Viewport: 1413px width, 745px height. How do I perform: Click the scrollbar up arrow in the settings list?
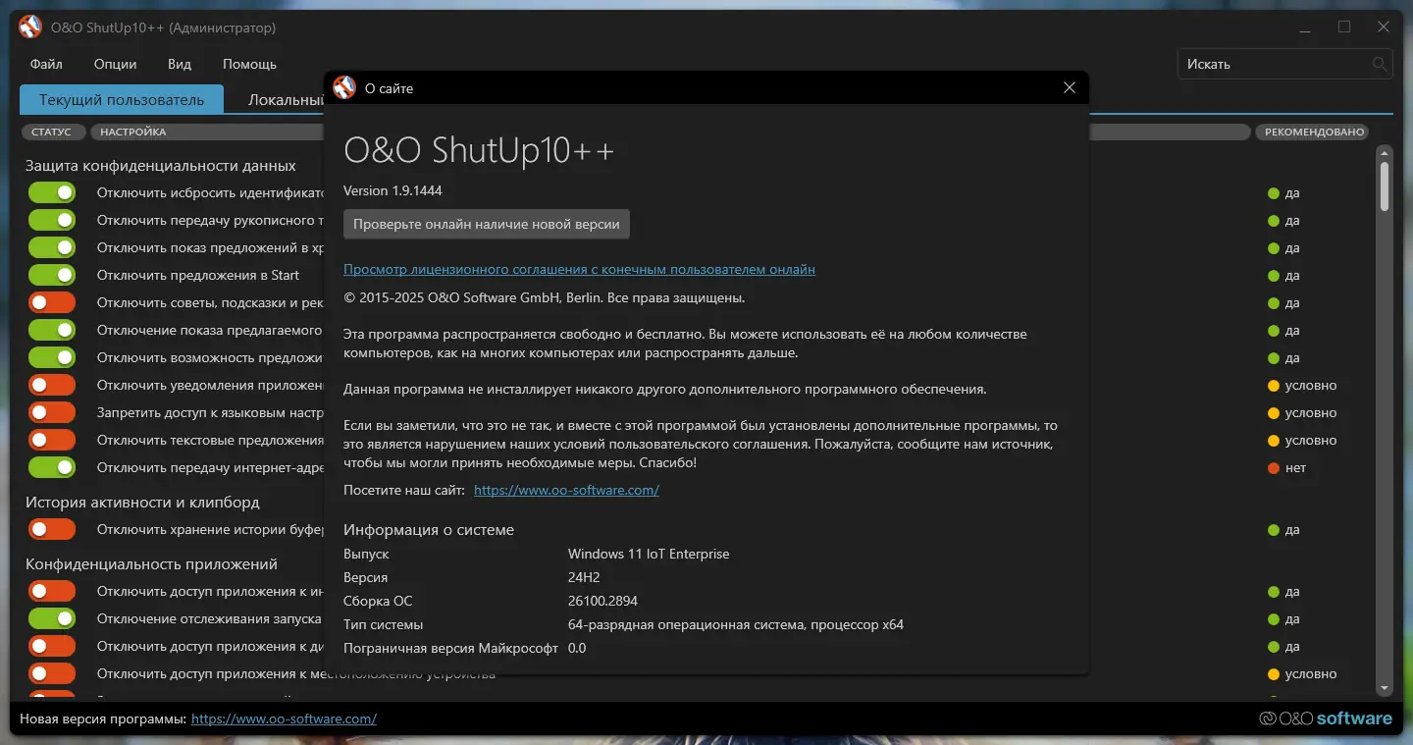(x=1385, y=153)
